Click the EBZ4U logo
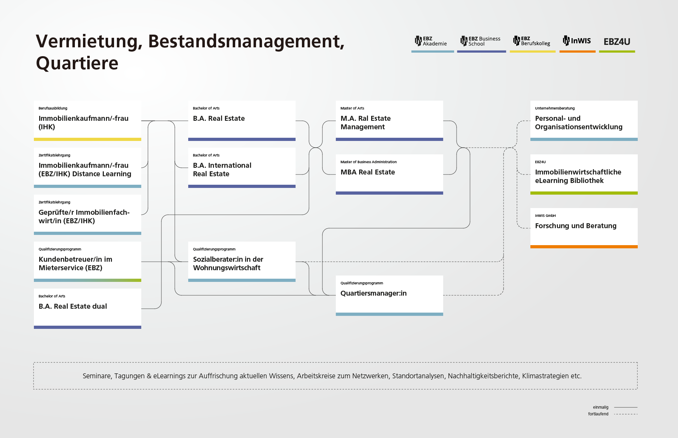Viewport: 678px width, 438px height. [x=617, y=42]
